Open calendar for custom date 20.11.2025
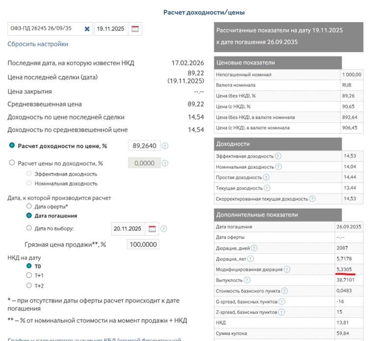 [x=152, y=229]
